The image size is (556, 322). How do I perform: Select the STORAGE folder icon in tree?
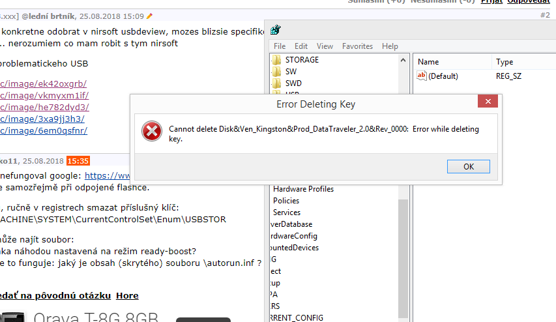pos(276,59)
